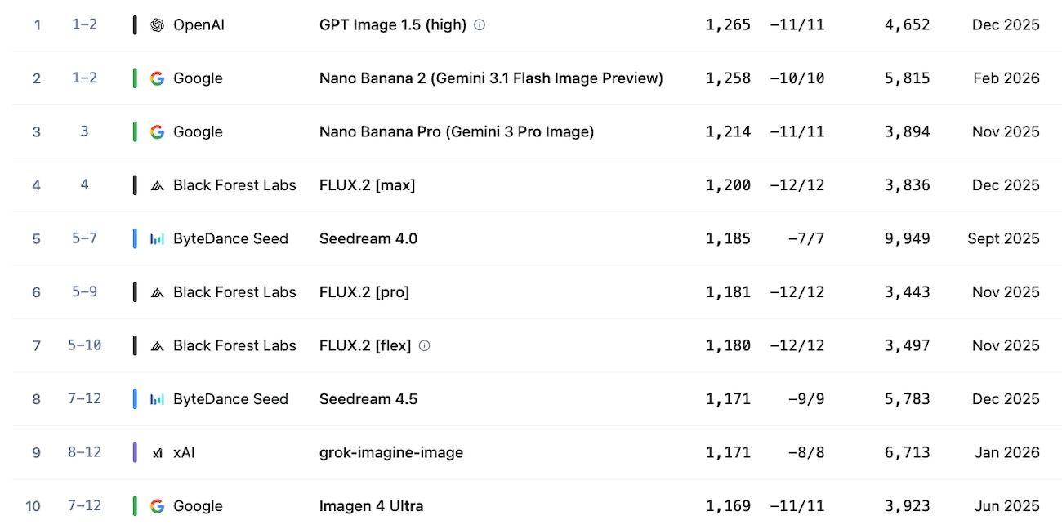Click the 9,949 votes count for Seedream 4.0
The image size is (1062, 529).
pyautogui.click(x=907, y=238)
